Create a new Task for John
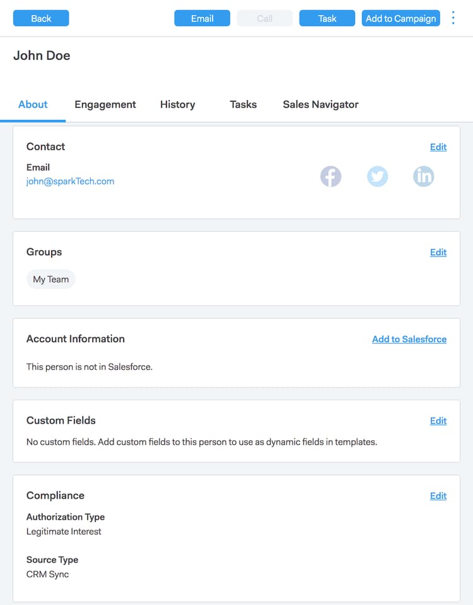Screen dimensions: 473x605 (x=327, y=18)
